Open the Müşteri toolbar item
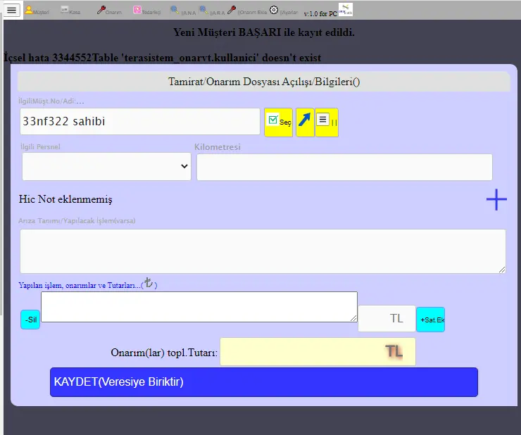The image size is (521, 435). (x=37, y=11)
